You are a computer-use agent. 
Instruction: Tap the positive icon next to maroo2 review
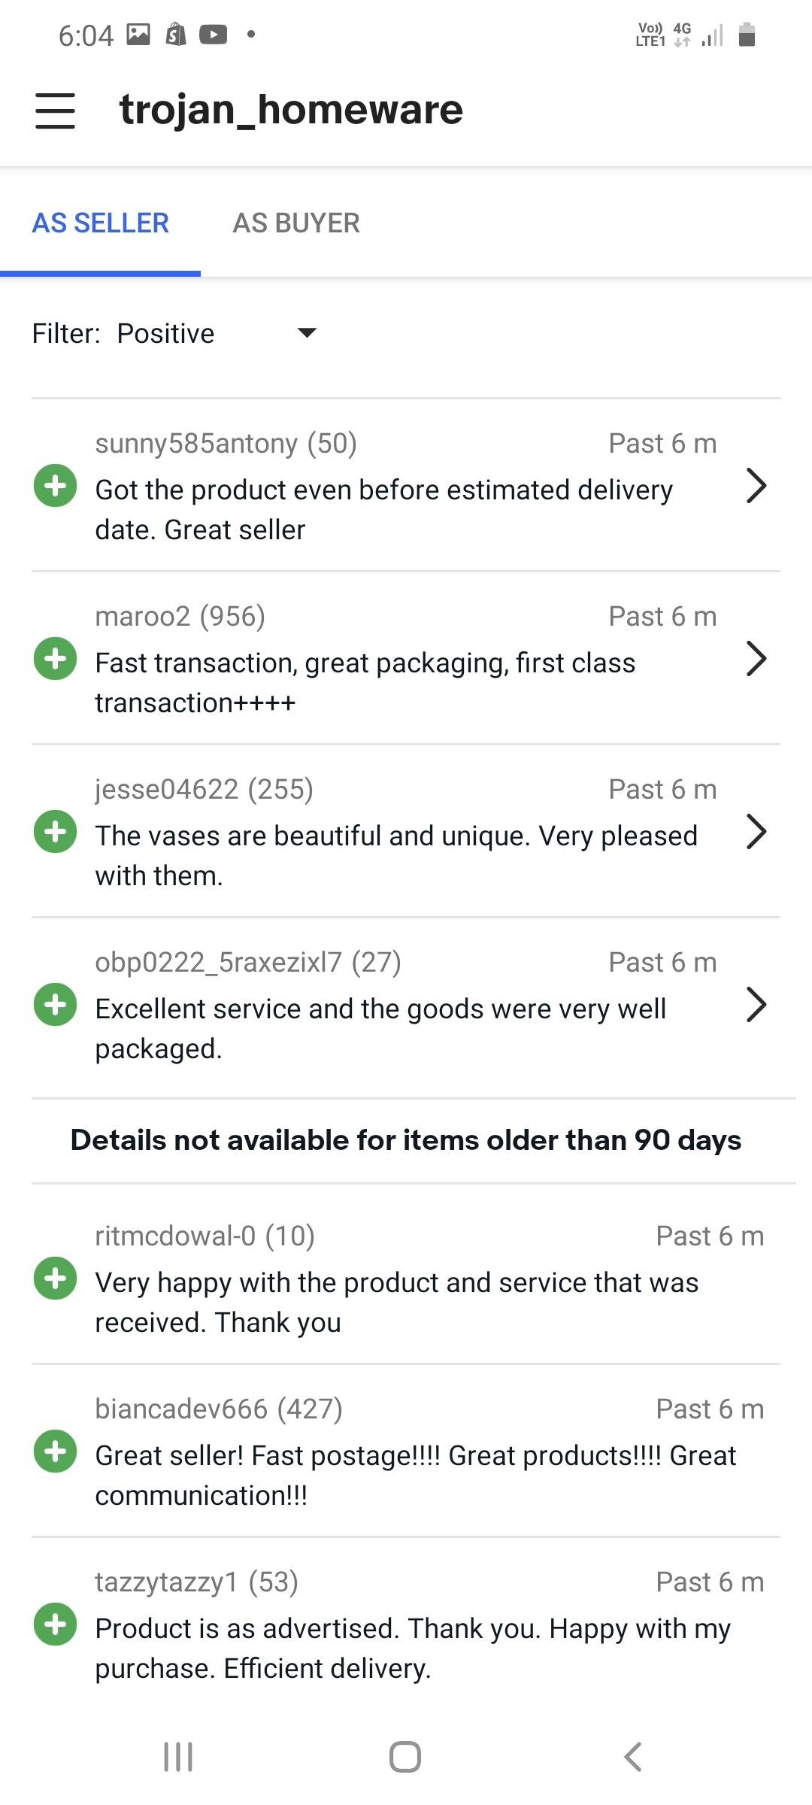(55, 659)
